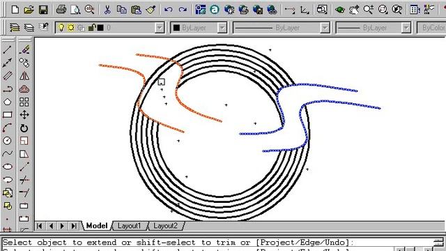
Task: Choose the Array modify tool
Action: click(24, 102)
